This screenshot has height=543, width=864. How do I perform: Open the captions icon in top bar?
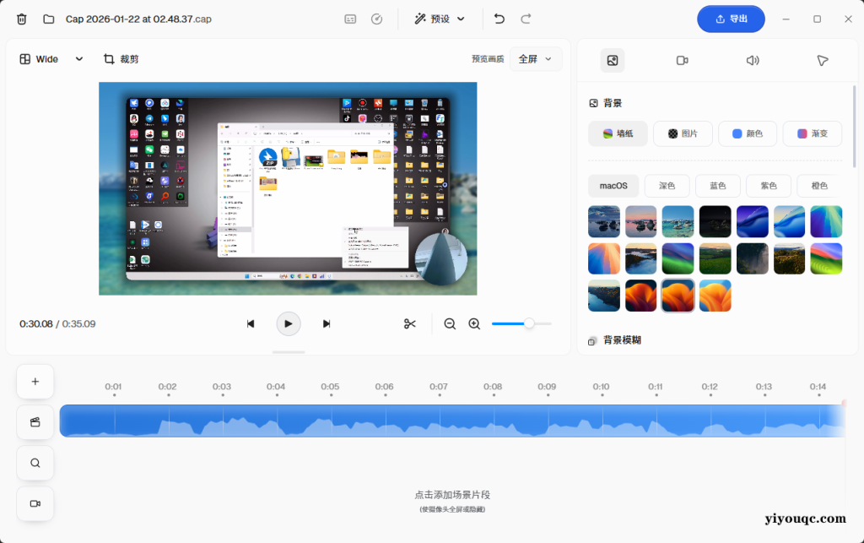350,19
